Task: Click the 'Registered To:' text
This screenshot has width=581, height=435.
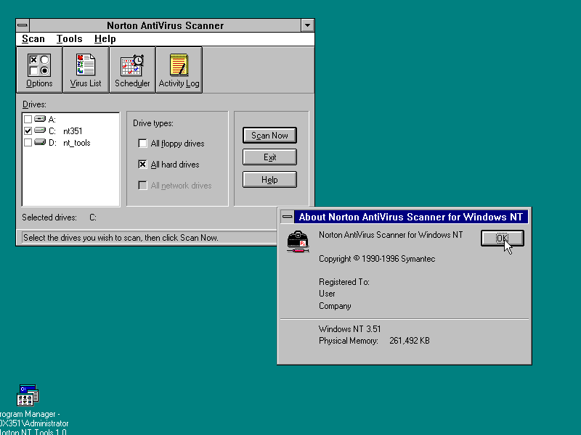Action: point(344,282)
